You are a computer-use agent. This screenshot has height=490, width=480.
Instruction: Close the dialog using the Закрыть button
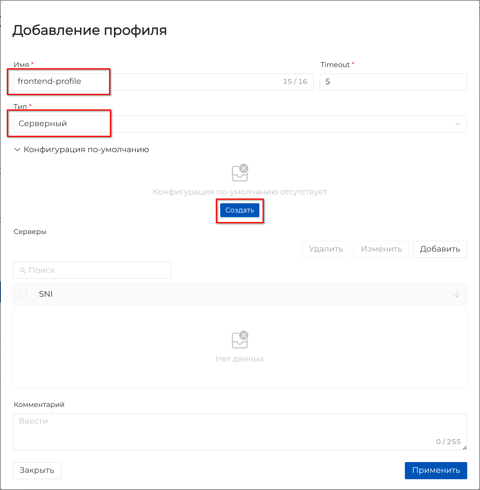[x=37, y=470]
